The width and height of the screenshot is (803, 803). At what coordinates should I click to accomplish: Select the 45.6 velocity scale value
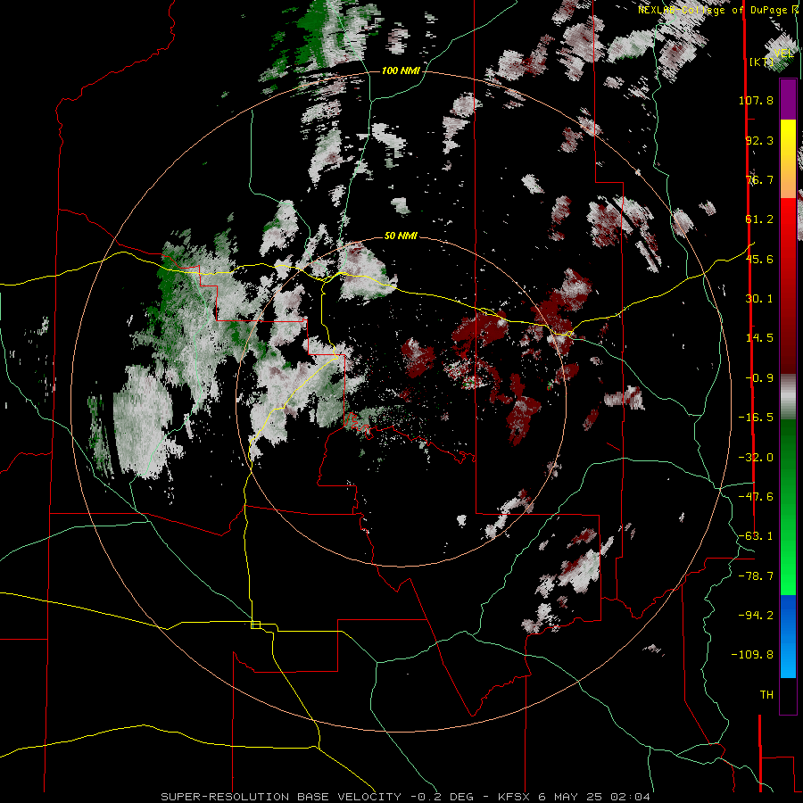[x=759, y=259]
